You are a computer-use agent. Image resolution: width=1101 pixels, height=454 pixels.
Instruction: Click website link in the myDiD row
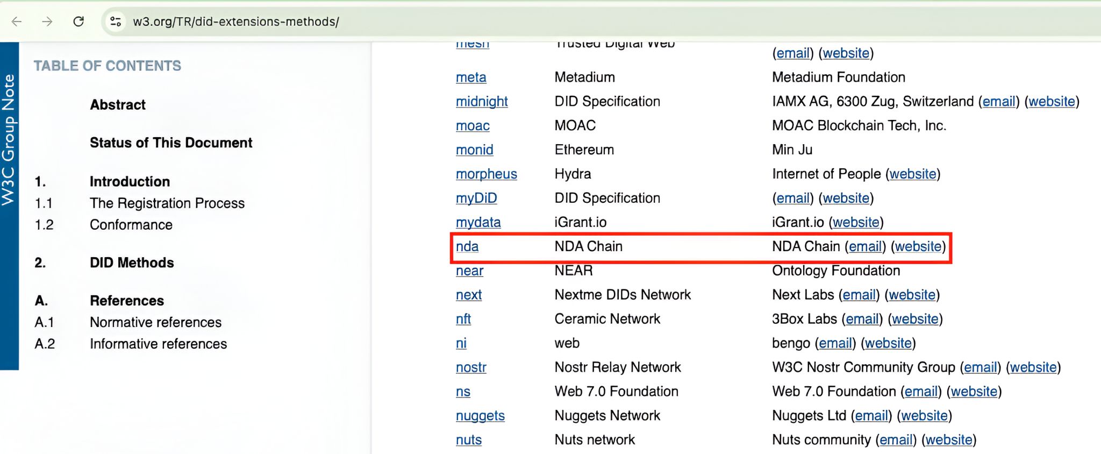coord(846,198)
